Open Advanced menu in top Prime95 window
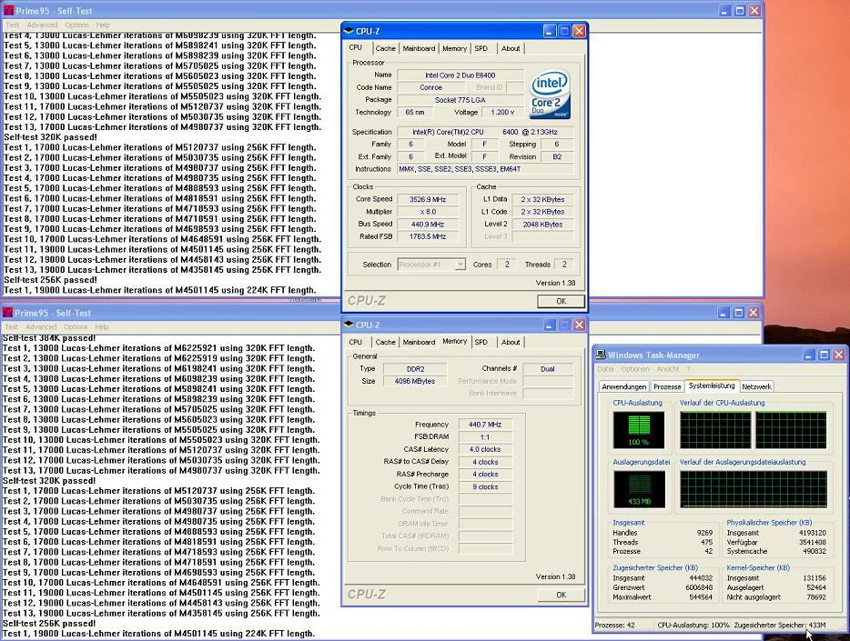The width and height of the screenshot is (850, 641). [42, 25]
